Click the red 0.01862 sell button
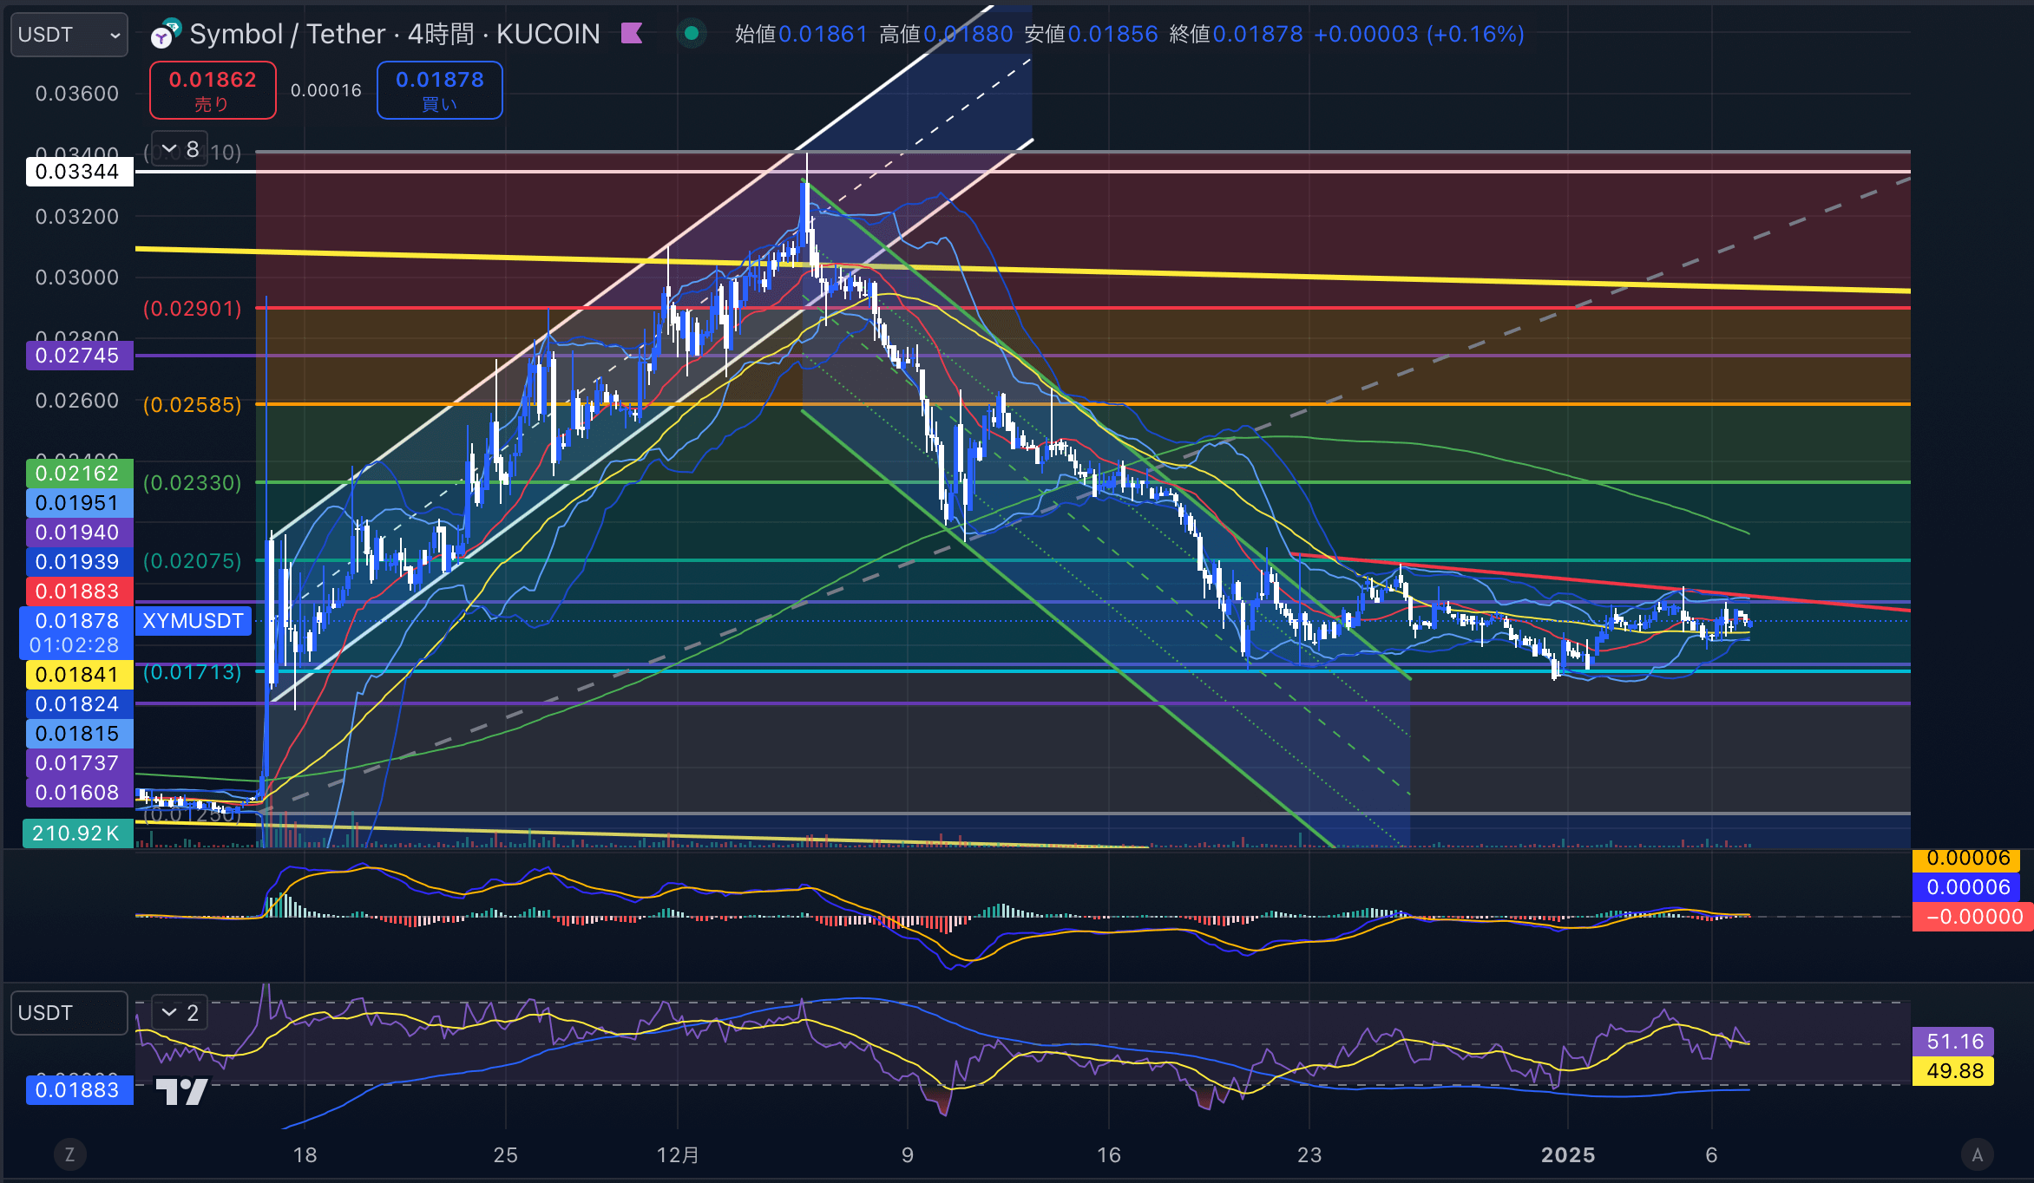Viewport: 2034px width, 1183px height. coord(213,90)
